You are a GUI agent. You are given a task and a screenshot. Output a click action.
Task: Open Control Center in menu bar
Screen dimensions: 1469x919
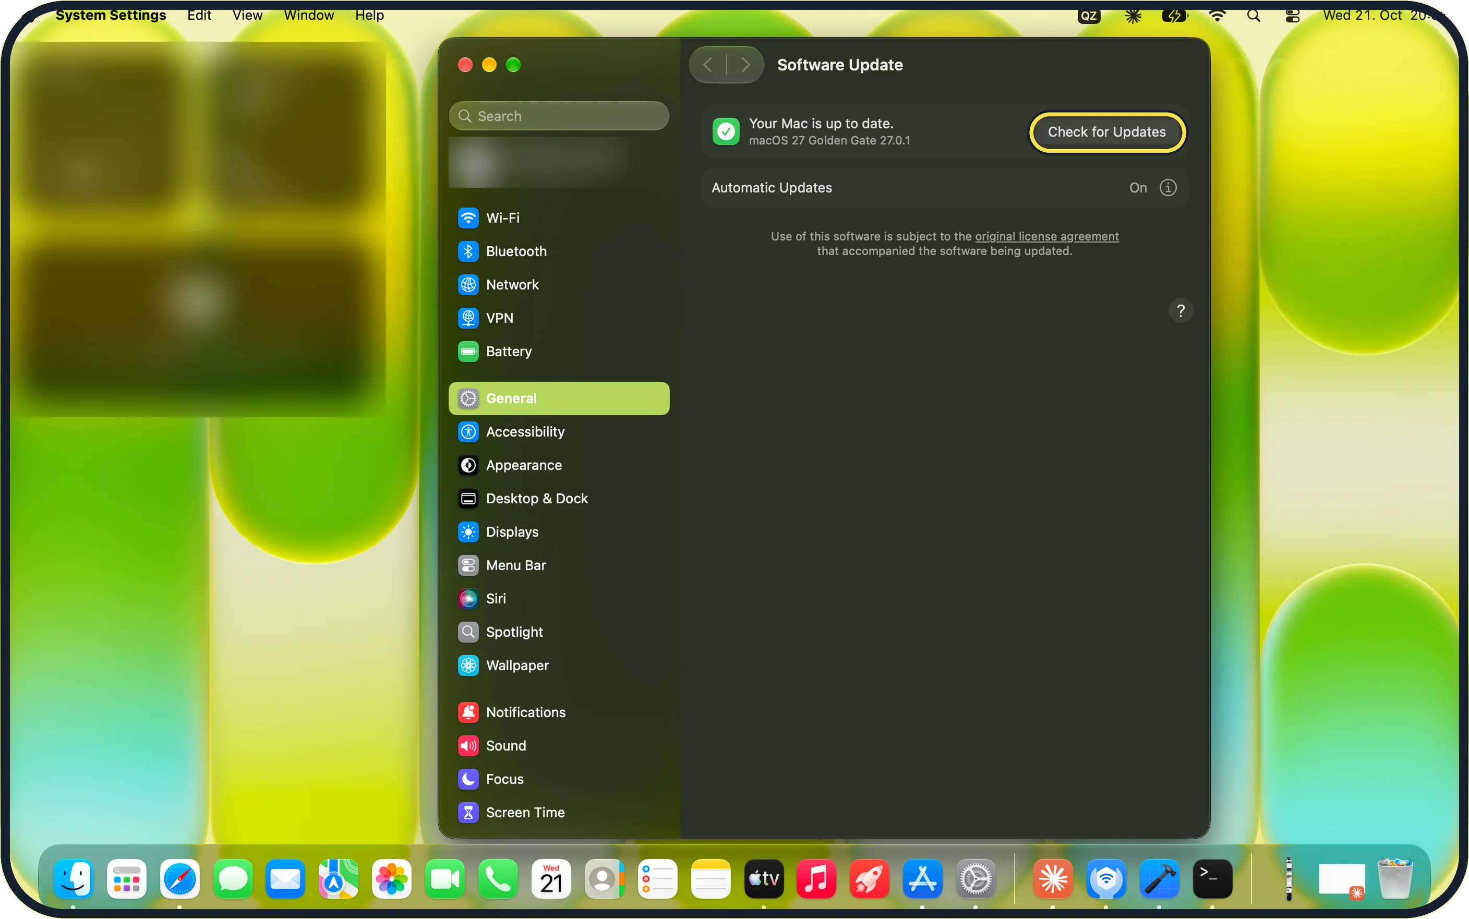(x=1292, y=16)
